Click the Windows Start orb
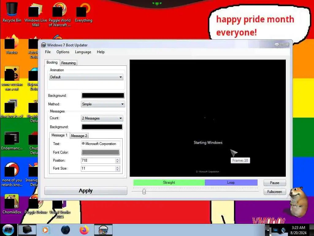This screenshot has height=236, width=314. [8, 230]
